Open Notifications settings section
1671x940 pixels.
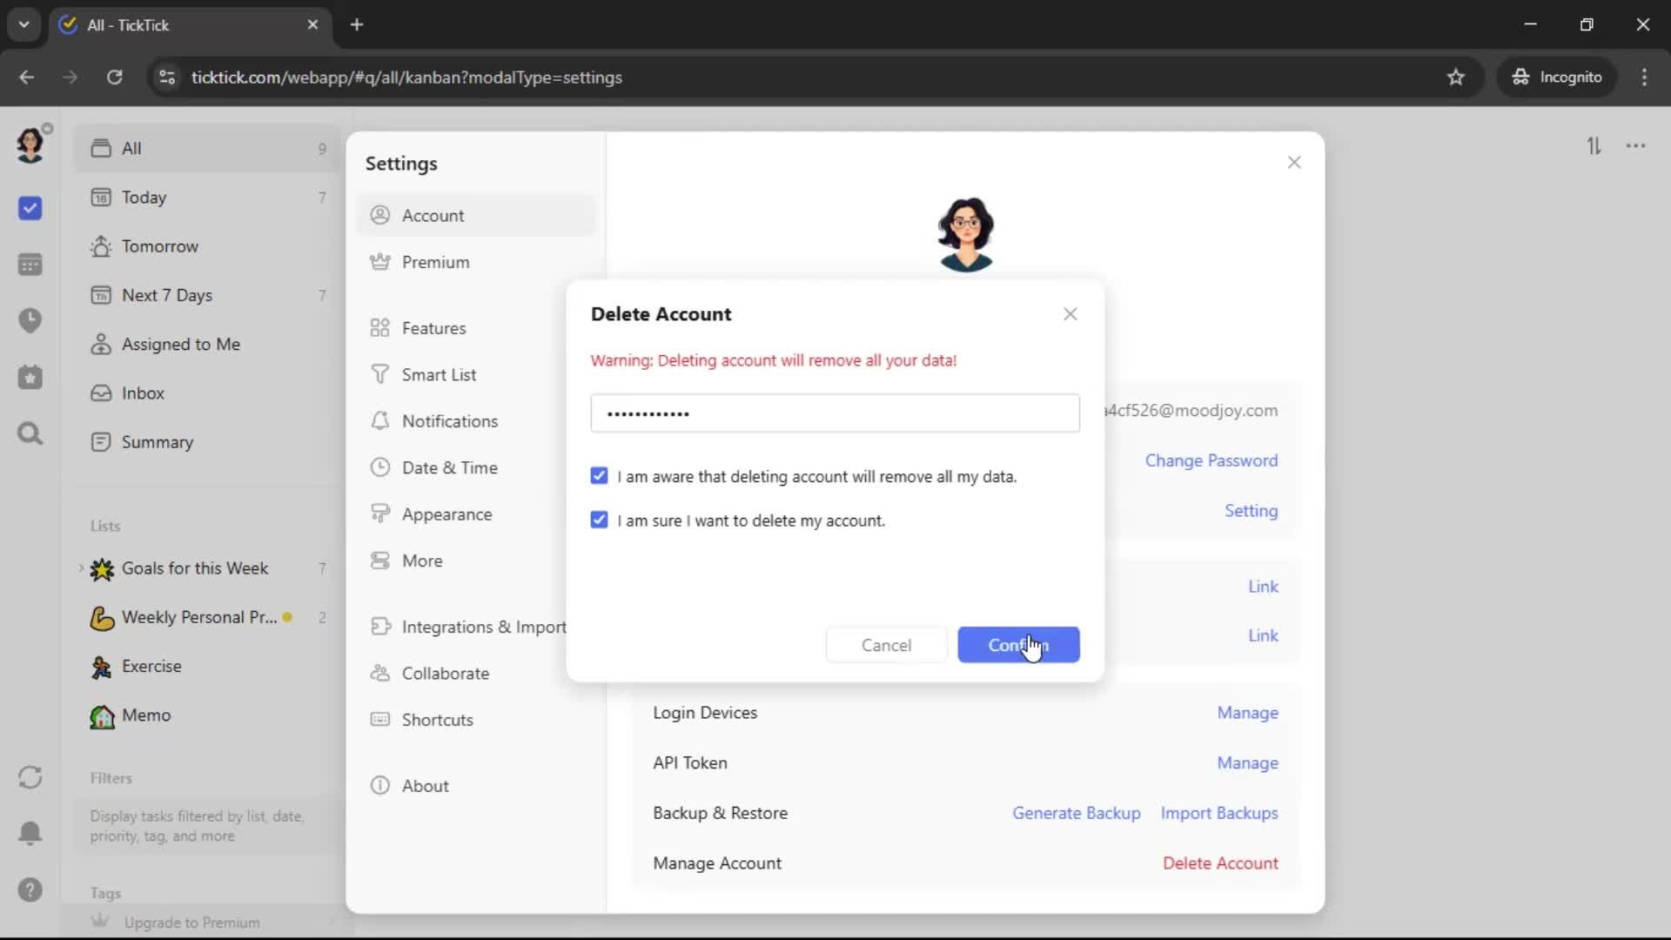[449, 421]
